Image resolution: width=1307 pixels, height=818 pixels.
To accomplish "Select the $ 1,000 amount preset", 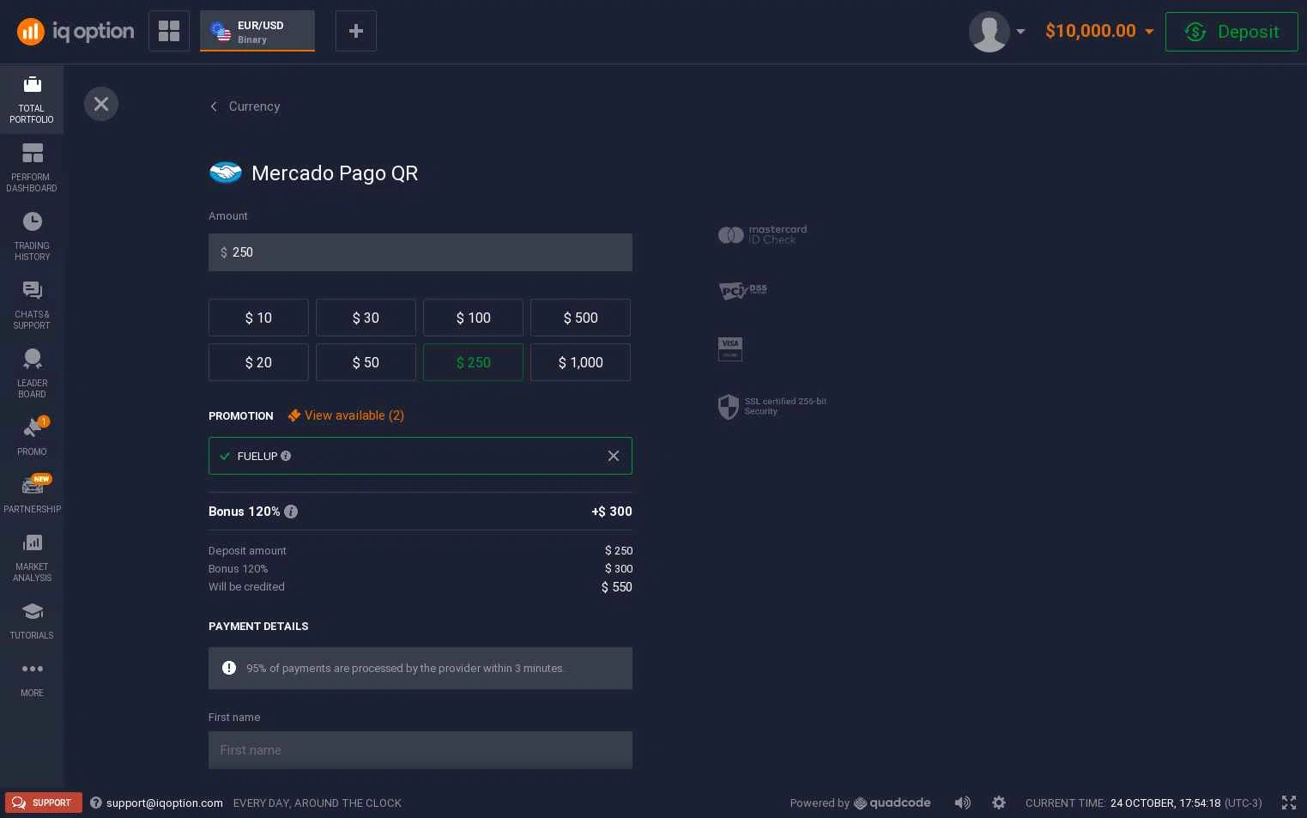I will tap(580, 362).
